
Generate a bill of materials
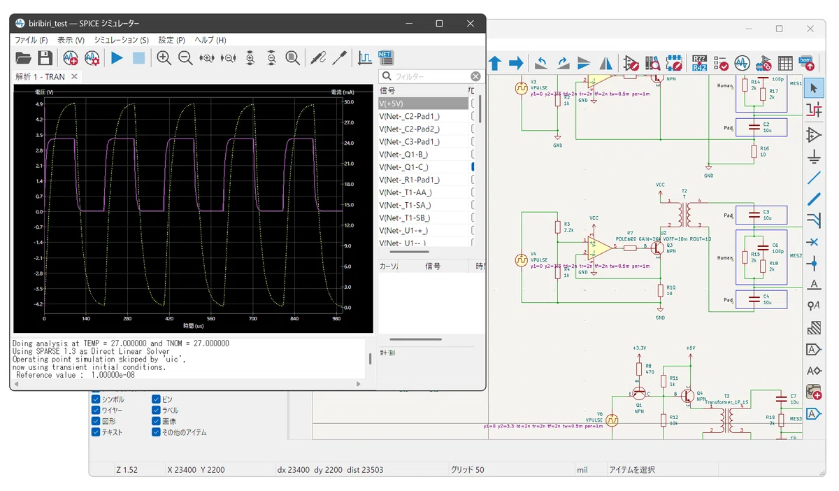(x=807, y=64)
